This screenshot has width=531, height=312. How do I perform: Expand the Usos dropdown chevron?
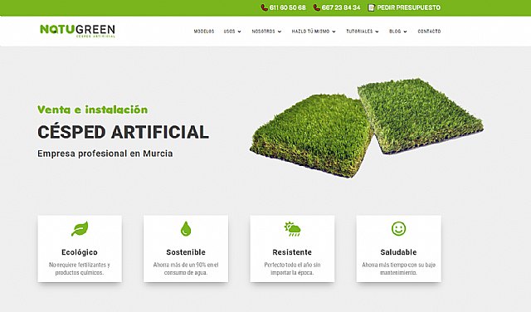[240, 32]
